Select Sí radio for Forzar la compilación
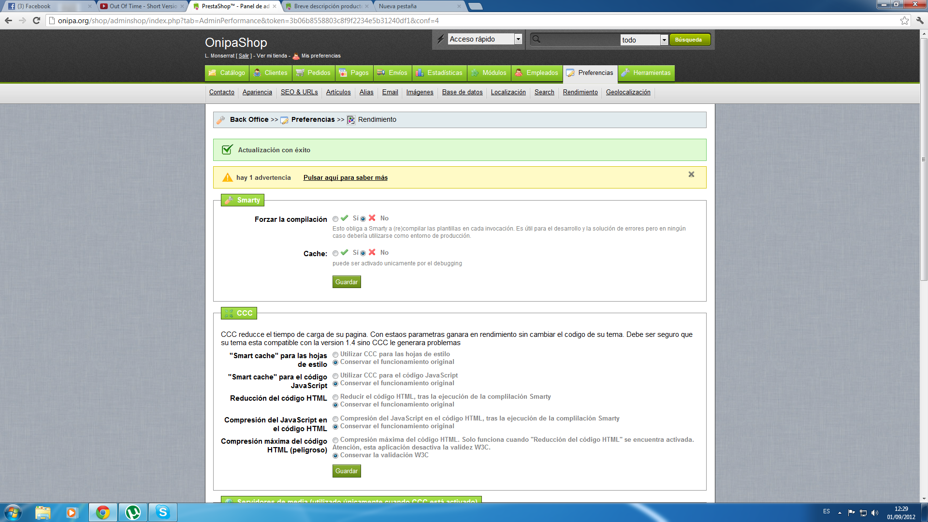This screenshot has height=522, width=928. point(335,219)
